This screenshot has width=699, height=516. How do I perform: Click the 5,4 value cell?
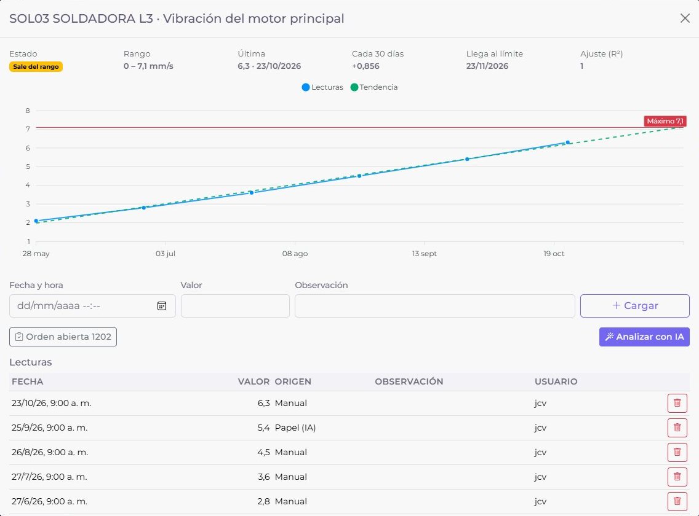(x=263, y=428)
